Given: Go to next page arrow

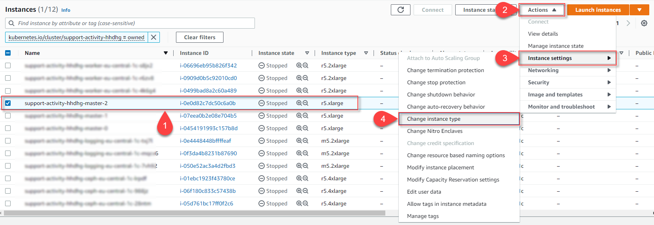Looking at the screenshot, I should [x=628, y=23].
